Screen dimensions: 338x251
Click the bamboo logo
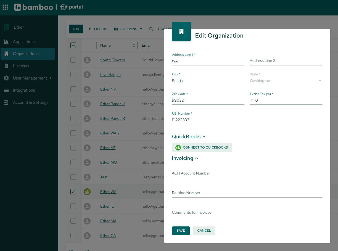point(33,7)
